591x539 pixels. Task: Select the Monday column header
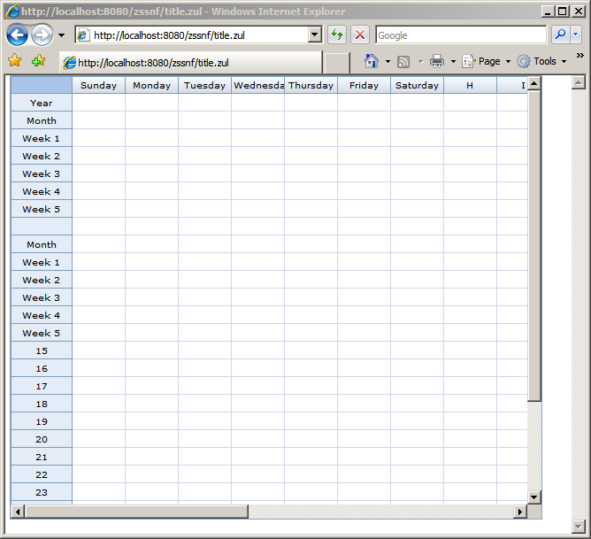pyautogui.click(x=152, y=85)
